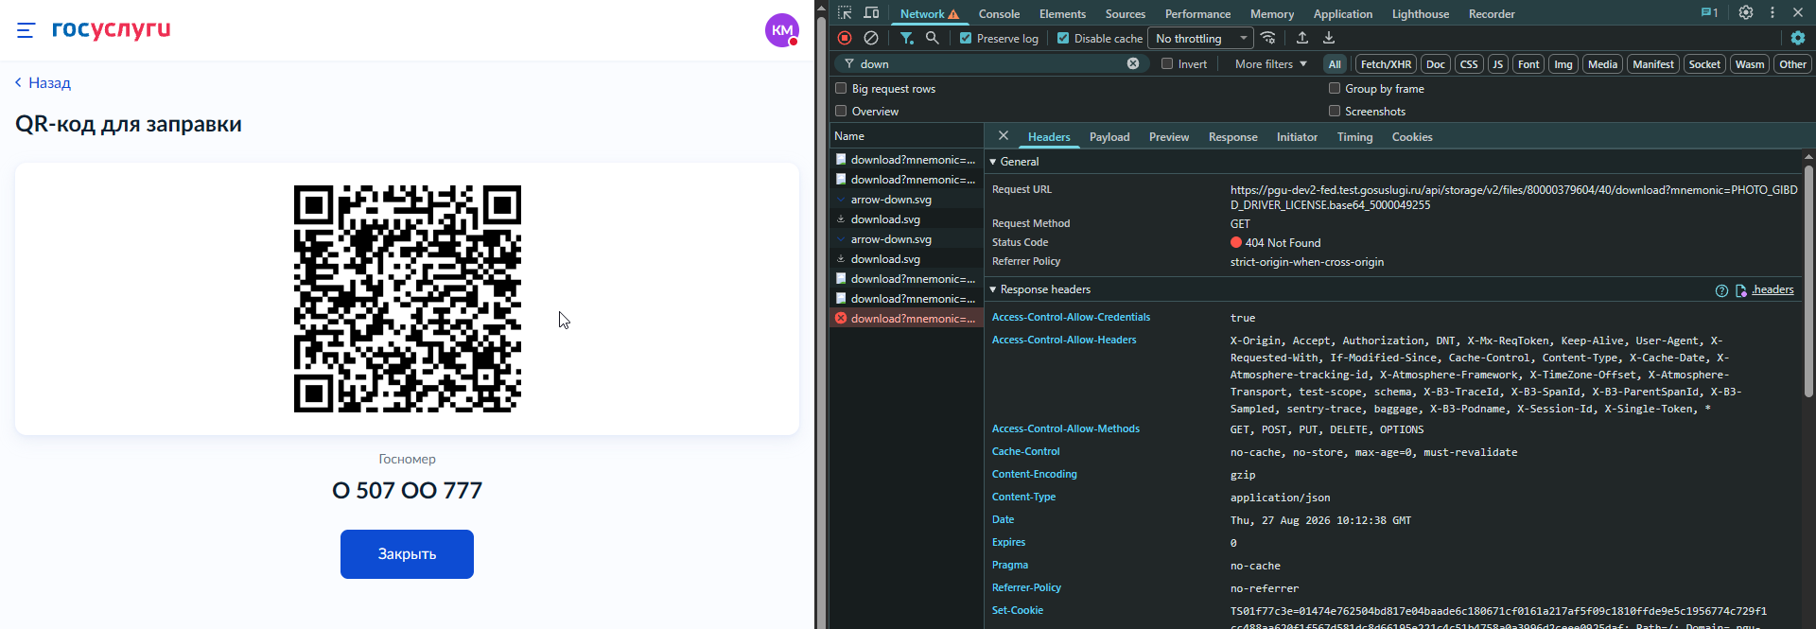Open the No throttling dropdown
The width and height of the screenshot is (1816, 629).
pos(1200,38)
